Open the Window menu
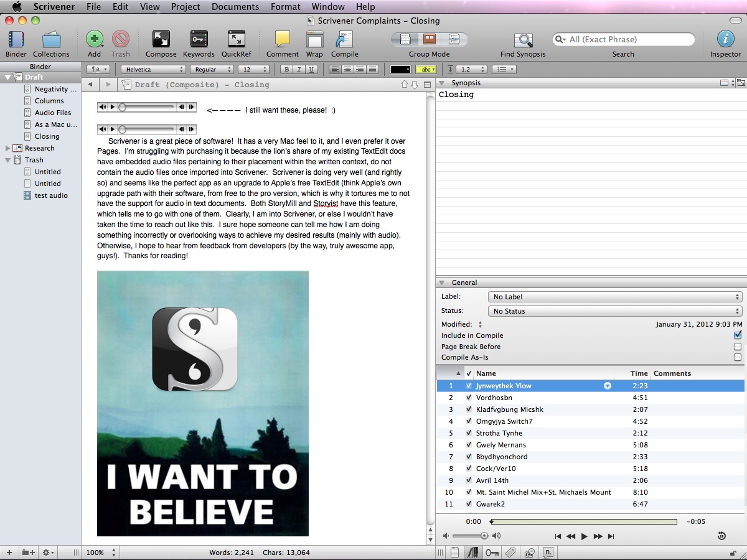The width and height of the screenshot is (747, 560). 328,7
